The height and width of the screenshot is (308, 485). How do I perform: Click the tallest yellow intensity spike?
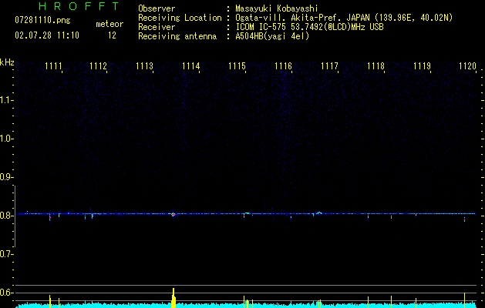[173, 298]
